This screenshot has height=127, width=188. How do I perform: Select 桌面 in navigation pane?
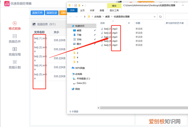point(79,30)
